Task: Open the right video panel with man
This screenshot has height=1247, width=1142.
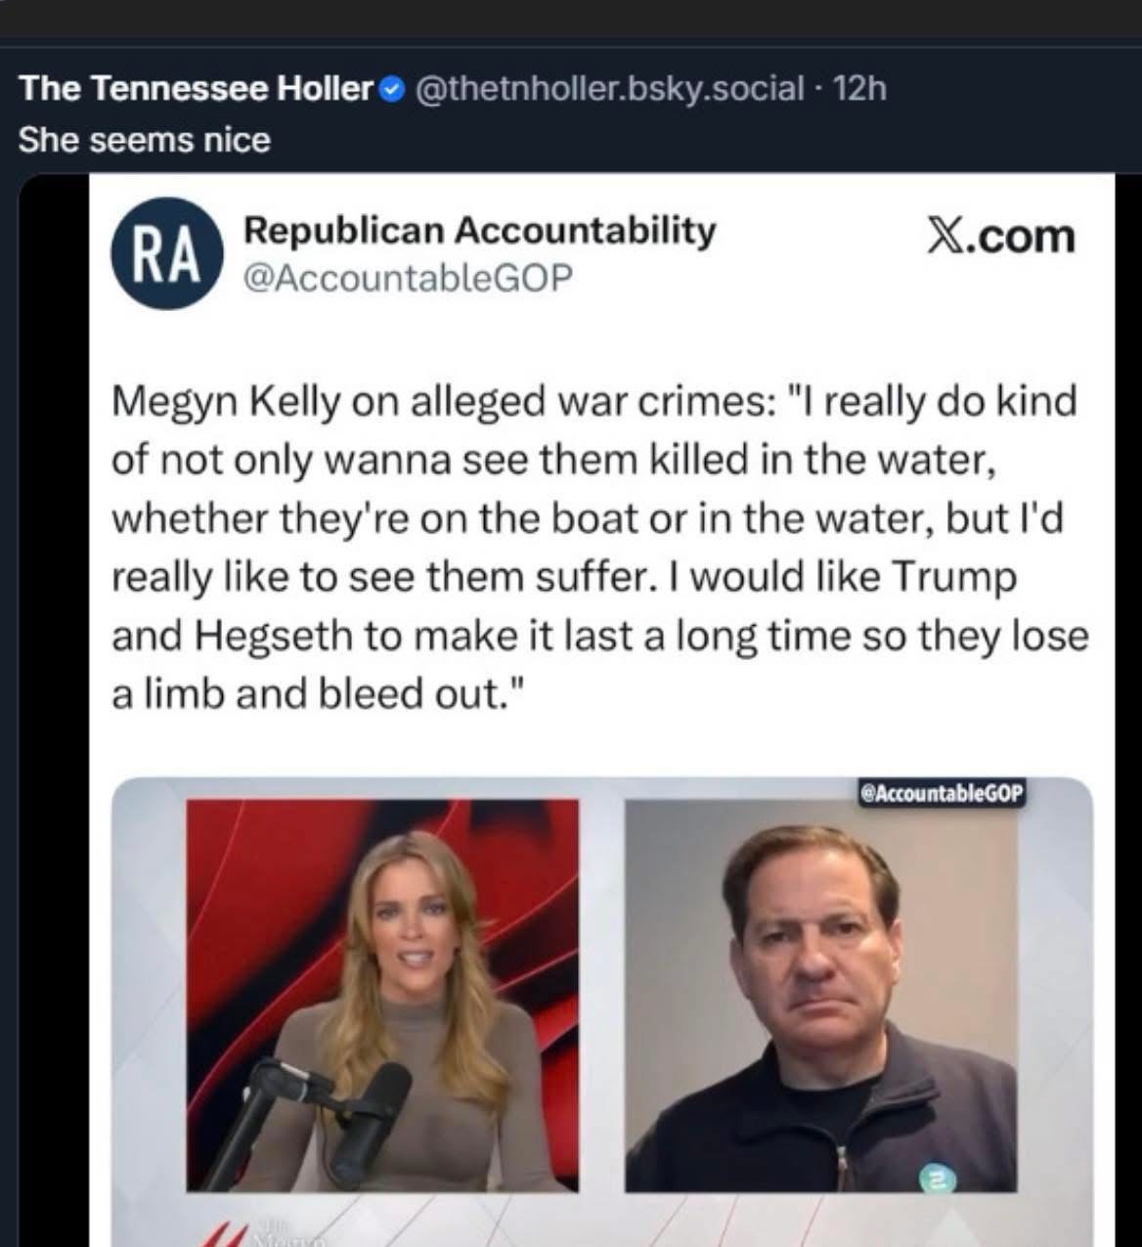Action: point(820,995)
